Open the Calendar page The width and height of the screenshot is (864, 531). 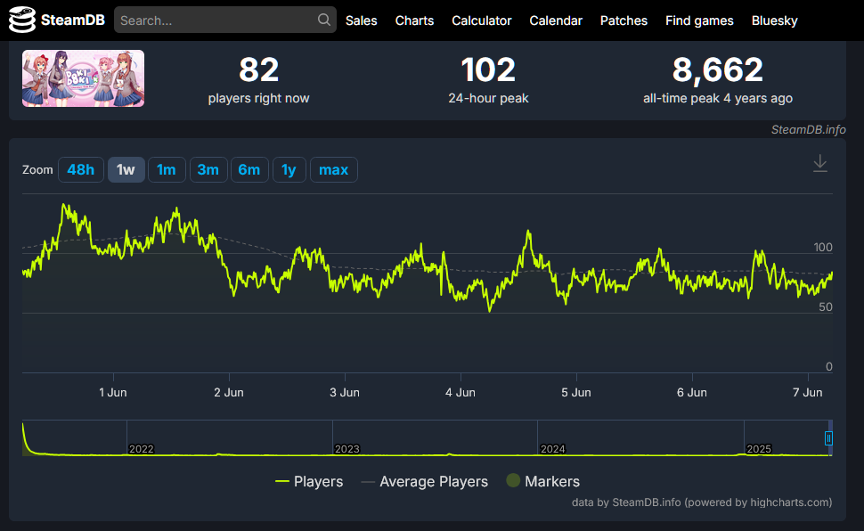[x=556, y=20]
